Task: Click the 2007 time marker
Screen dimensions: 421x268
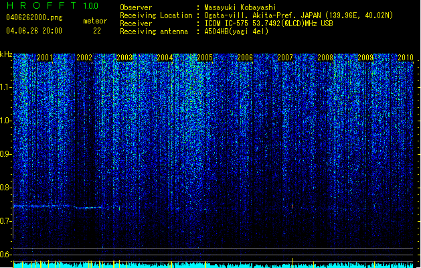Action: [x=285, y=57]
